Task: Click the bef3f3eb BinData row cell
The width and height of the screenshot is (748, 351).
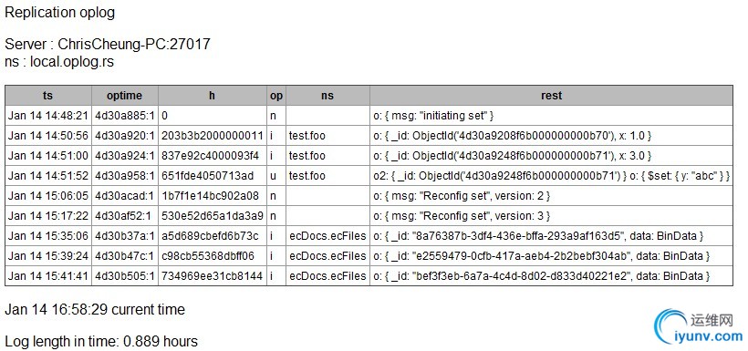Action: pos(551,275)
